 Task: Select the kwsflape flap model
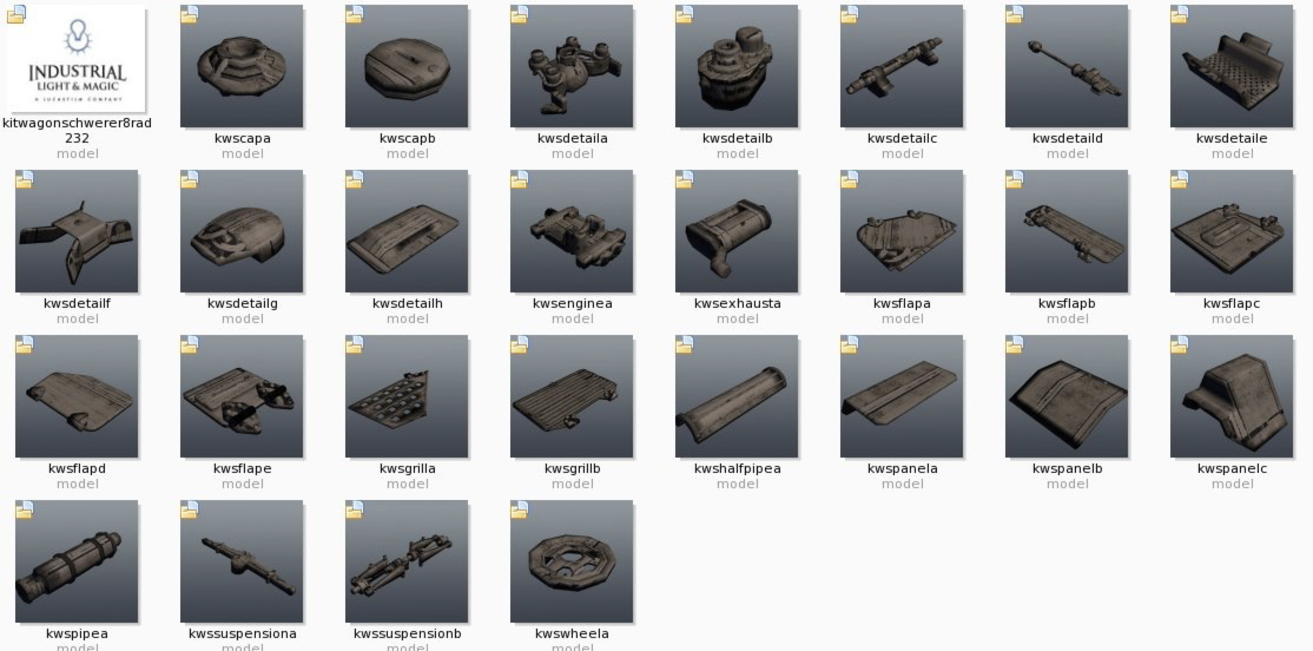pyautogui.click(x=242, y=396)
